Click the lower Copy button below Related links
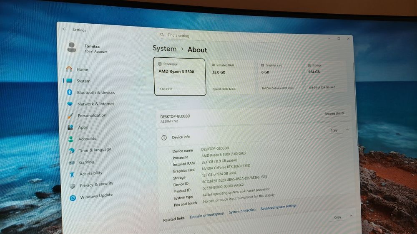The image size is (417, 234). (337, 217)
